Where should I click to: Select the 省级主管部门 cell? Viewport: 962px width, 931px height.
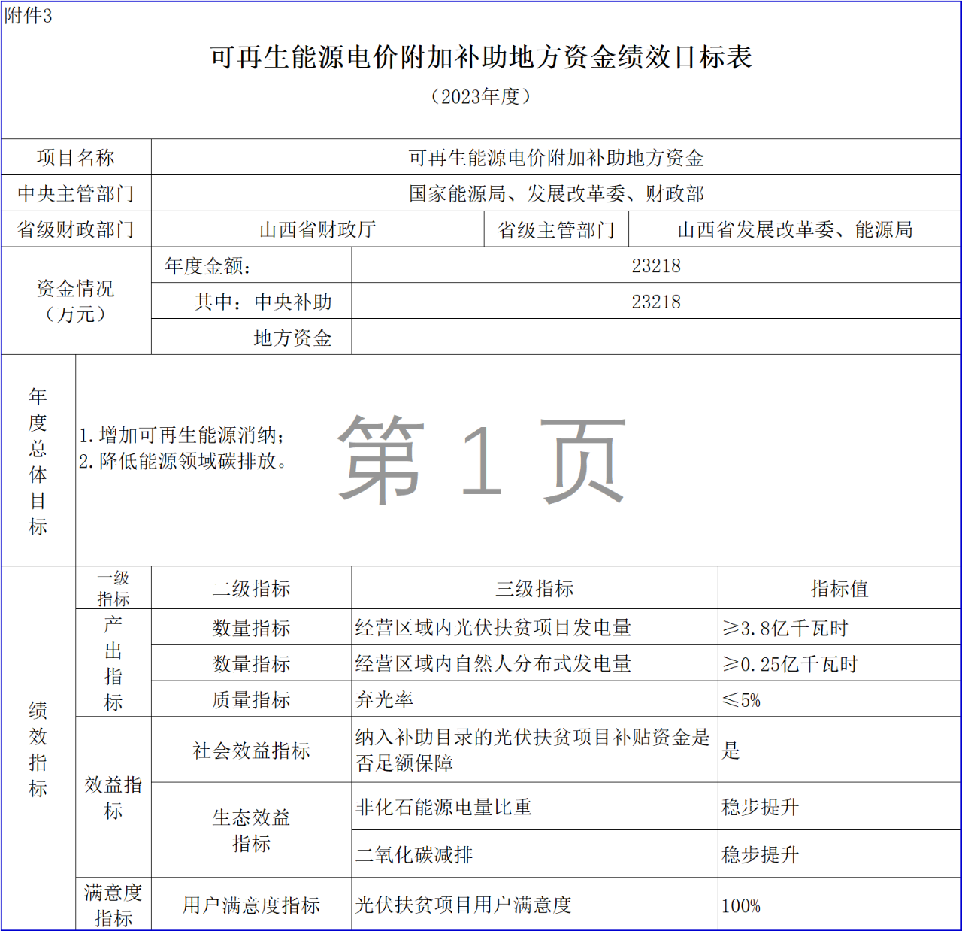pos(556,229)
